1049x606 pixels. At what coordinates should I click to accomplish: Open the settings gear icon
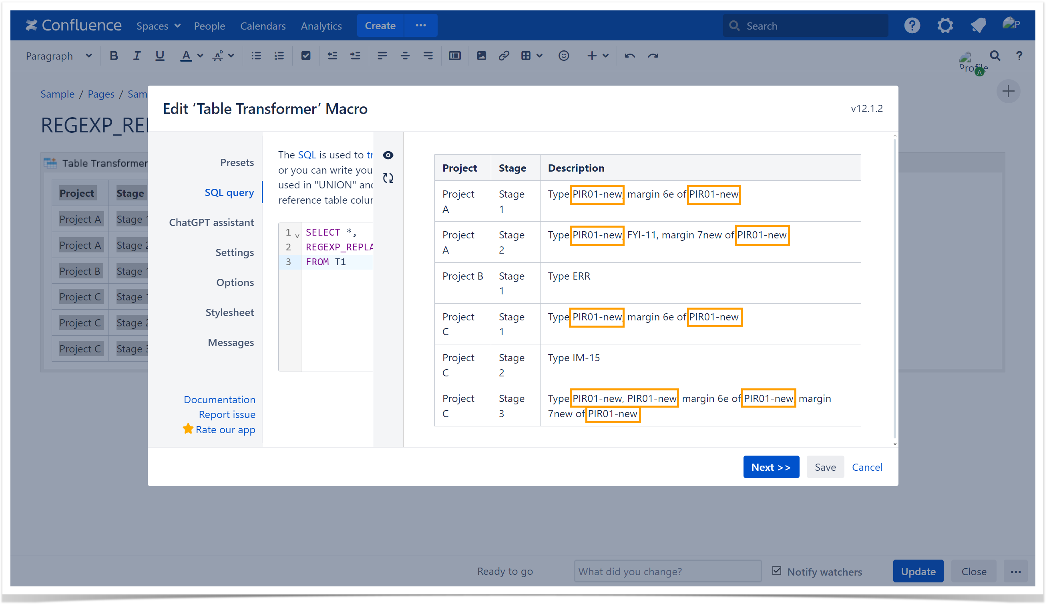[x=945, y=26]
